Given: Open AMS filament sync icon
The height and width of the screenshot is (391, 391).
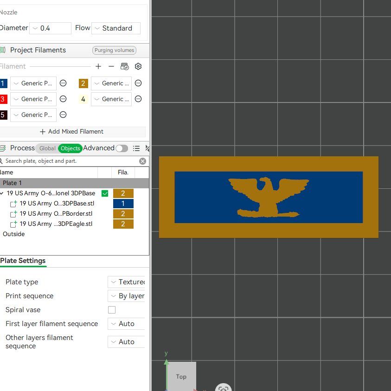Looking at the screenshot, I should [124, 66].
